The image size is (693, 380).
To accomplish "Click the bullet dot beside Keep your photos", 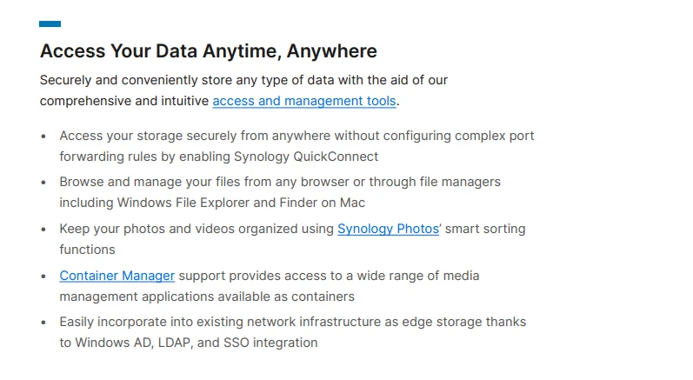I will pyautogui.click(x=43, y=230).
